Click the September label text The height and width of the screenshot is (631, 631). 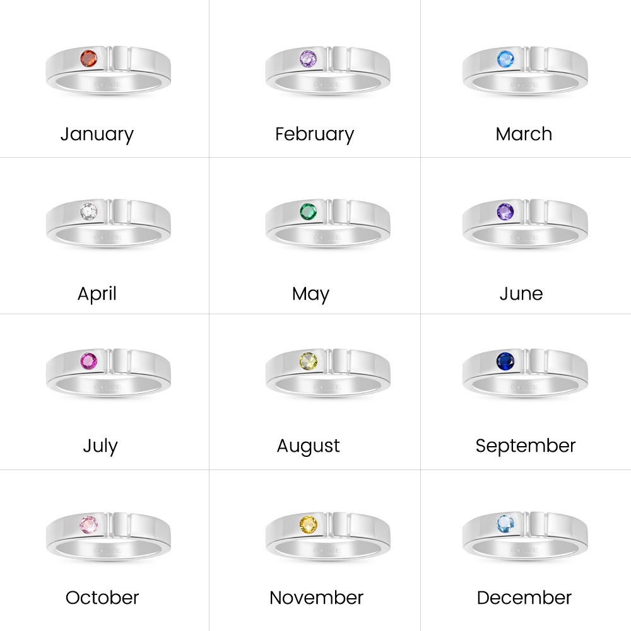526,446
